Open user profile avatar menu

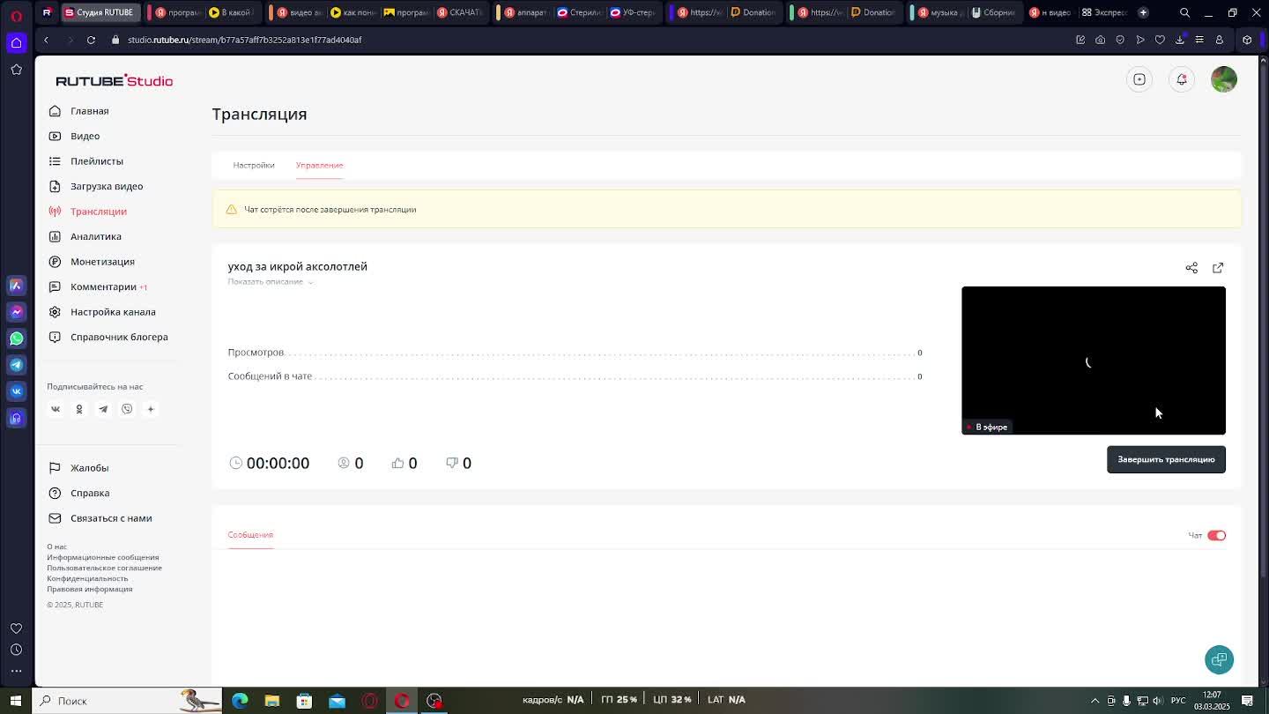(1224, 79)
